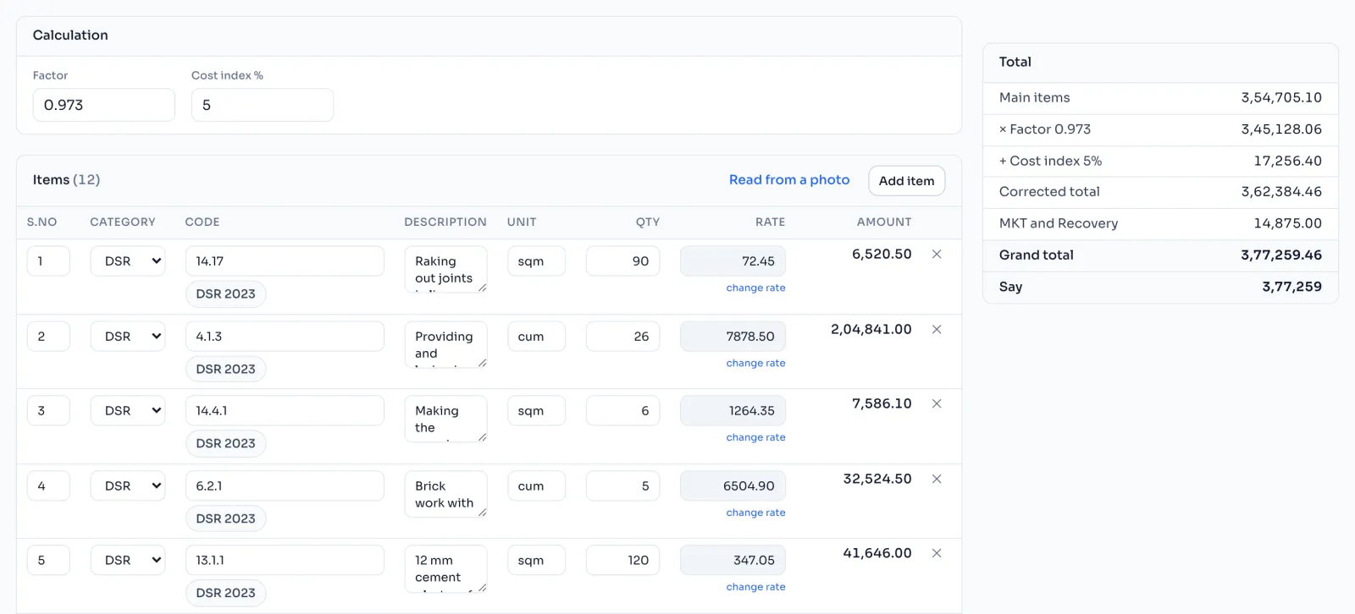1355x614 pixels.
Task: Delete the Brick work row 6.2.1
Action: [x=937, y=479]
